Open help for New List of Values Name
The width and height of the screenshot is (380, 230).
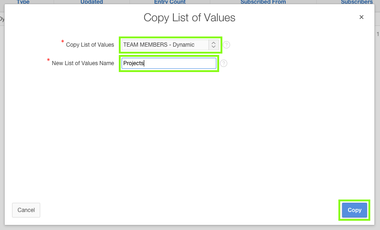click(223, 63)
